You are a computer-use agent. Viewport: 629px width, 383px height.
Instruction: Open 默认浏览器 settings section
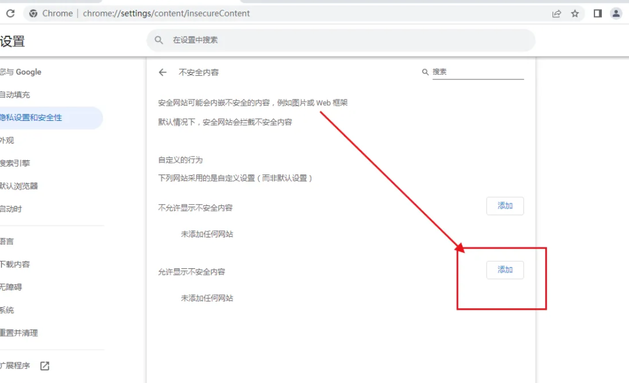point(19,186)
